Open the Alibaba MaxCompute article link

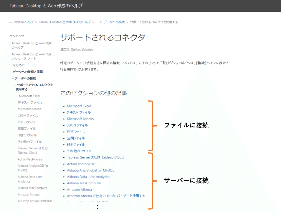click(x=84, y=183)
